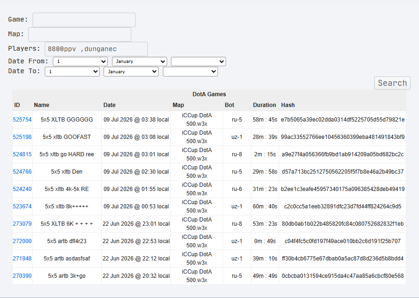Click date '22 Jun 2026 @ 20:32 local'
Viewport: 419px width, 298px height.
(136, 276)
